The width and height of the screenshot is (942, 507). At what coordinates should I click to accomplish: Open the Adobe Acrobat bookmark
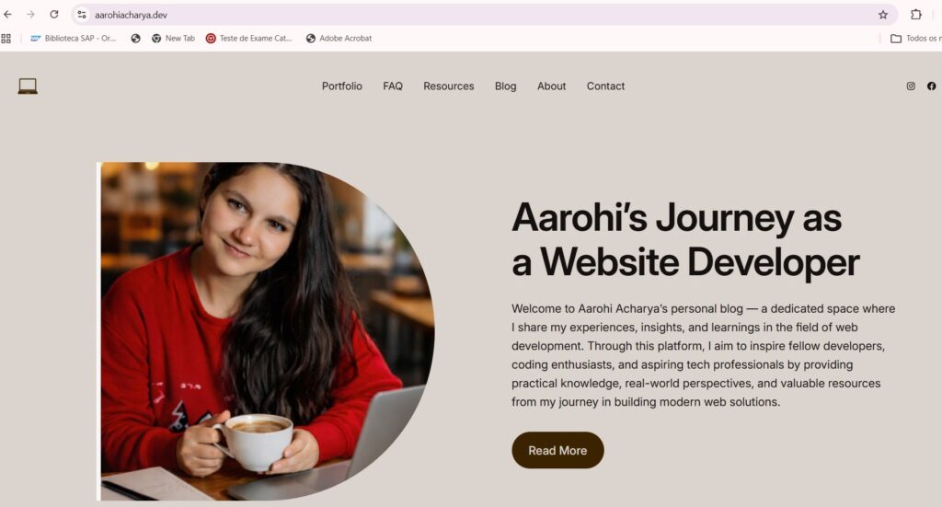pos(339,39)
